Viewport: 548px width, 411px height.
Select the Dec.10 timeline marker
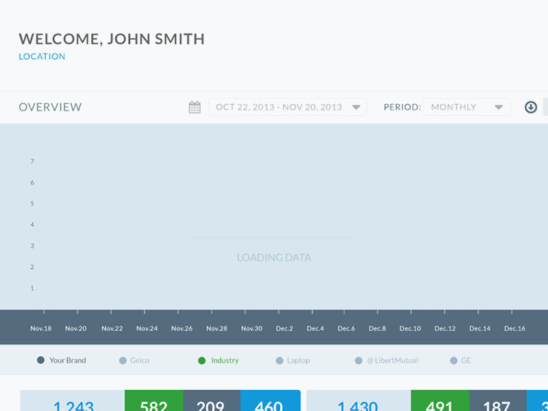tap(410, 329)
